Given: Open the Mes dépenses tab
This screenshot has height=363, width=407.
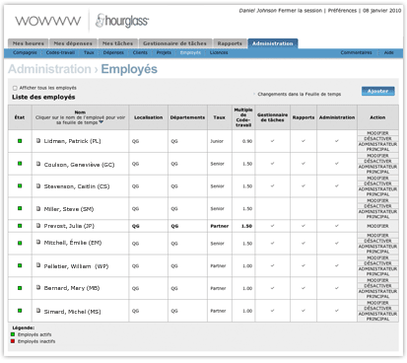Looking at the screenshot, I should 73,43.
